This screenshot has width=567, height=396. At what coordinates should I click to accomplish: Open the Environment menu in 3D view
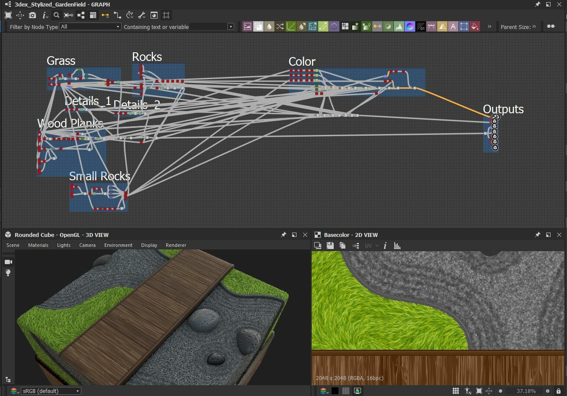point(118,245)
